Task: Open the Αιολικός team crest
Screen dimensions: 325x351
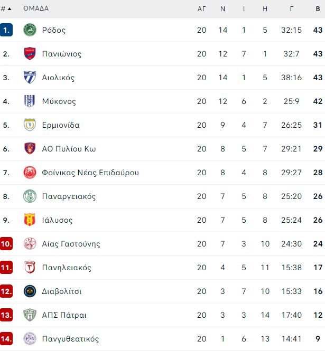Action: 30,77
